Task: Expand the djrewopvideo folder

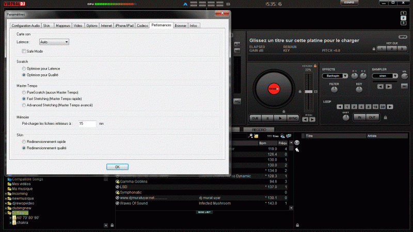Action: 6,203
